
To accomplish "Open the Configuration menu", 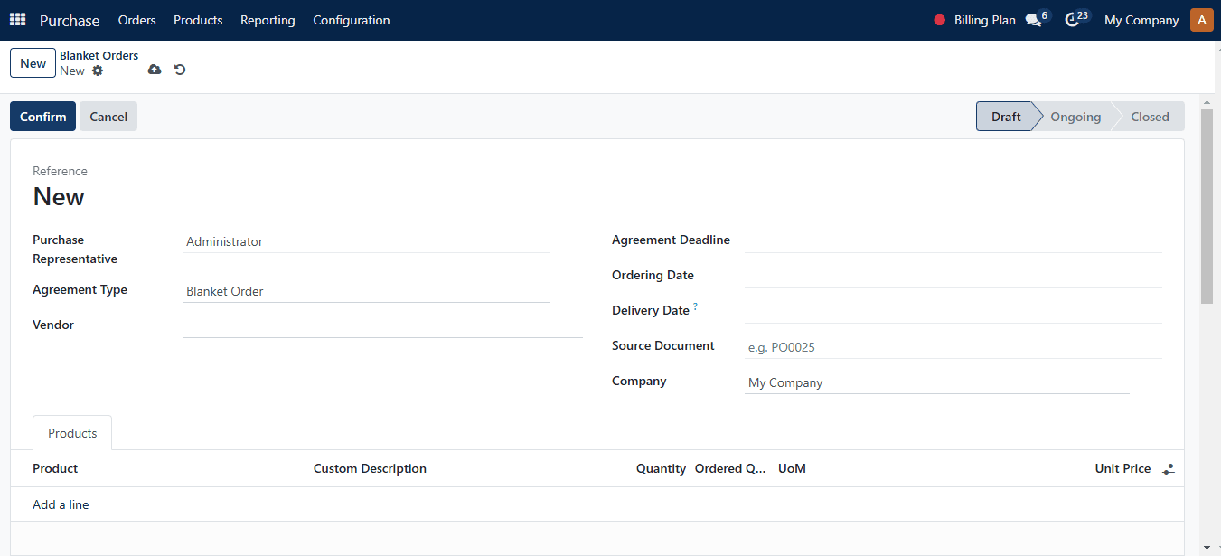I will pyautogui.click(x=352, y=20).
